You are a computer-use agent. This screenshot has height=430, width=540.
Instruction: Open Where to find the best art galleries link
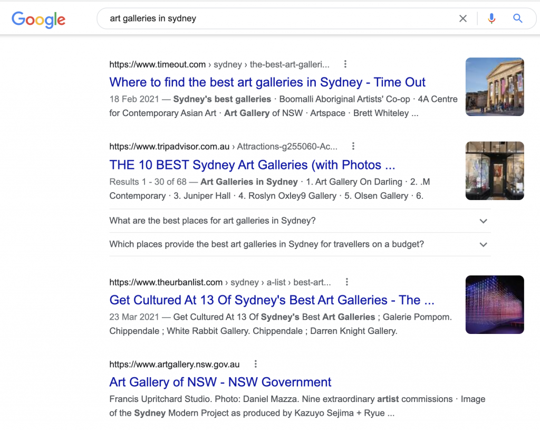[x=267, y=82]
